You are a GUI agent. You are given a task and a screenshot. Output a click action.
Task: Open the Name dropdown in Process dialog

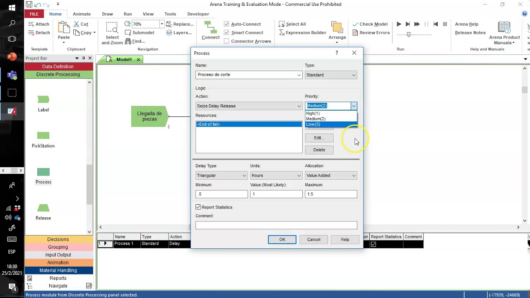(299, 75)
